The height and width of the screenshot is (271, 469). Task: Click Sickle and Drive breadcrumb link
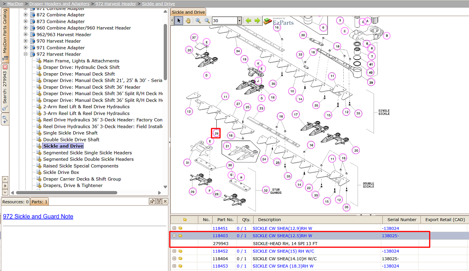coord(159,4)
